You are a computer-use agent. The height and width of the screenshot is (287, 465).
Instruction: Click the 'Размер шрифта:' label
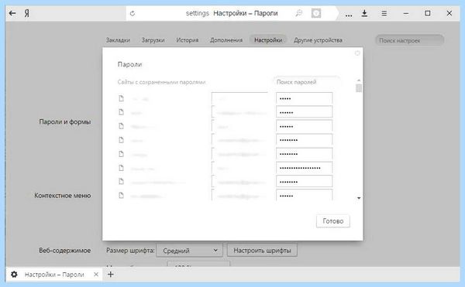[130, 251]
